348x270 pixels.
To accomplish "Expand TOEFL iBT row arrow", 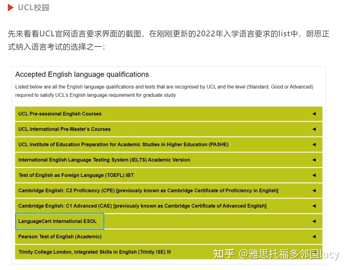I will 314,175.
